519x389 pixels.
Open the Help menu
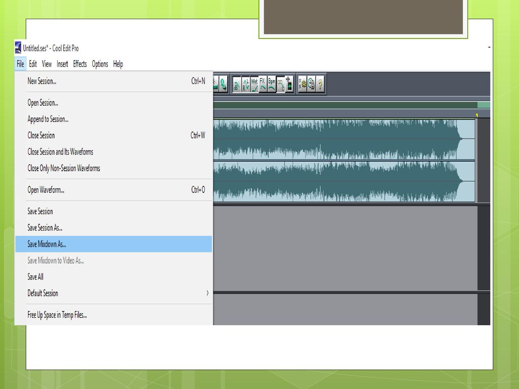(118, 64)
